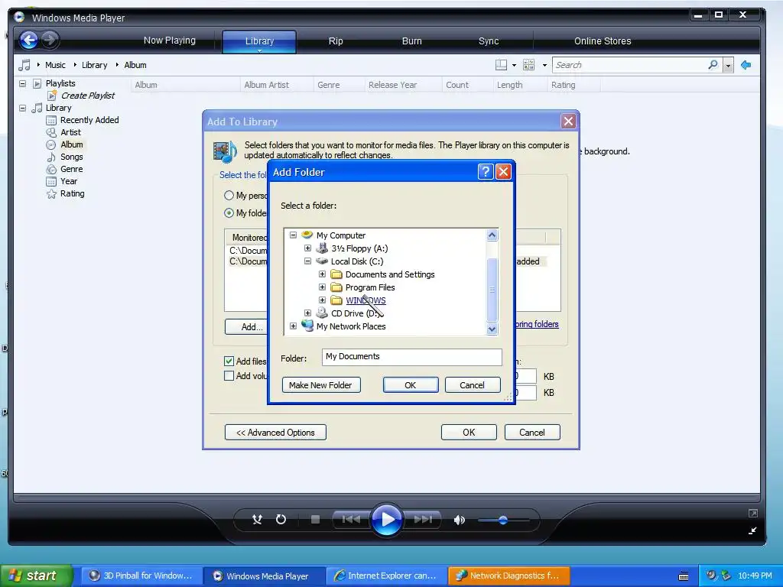Select Songs in the library tree
This screenshot has width=783, height=587.
point(71,157)
